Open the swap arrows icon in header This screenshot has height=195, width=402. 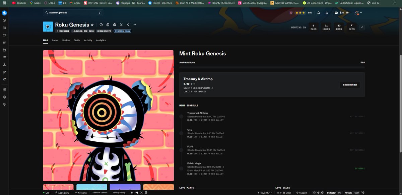coord(327,13)
